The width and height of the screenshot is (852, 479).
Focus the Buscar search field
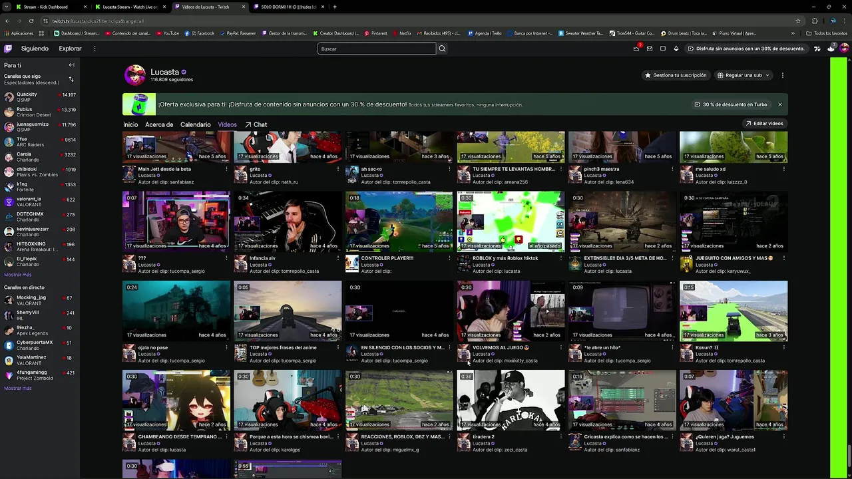click(376, 49)
